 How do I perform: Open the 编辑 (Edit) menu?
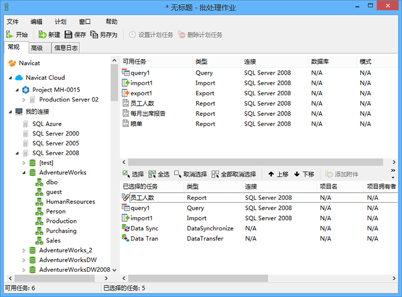[x=36, y=22]
